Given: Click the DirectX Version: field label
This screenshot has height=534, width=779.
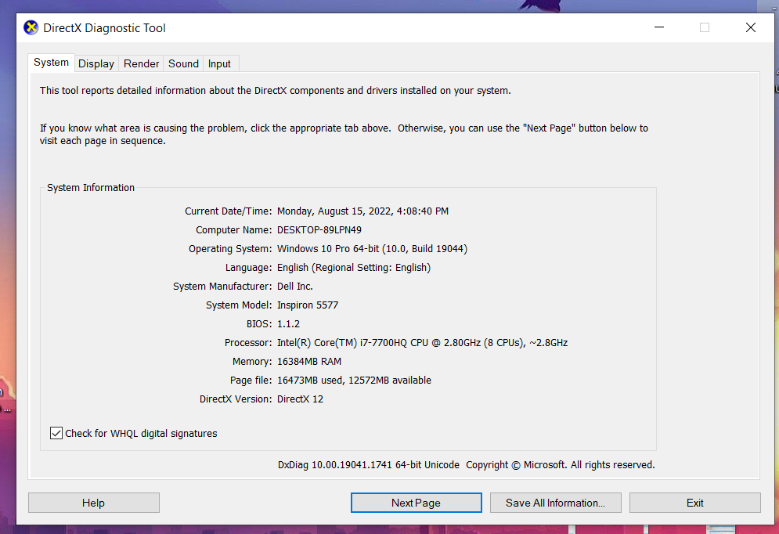Looking at the screenshot, I should pyautogui.click(x=236, y=399).
